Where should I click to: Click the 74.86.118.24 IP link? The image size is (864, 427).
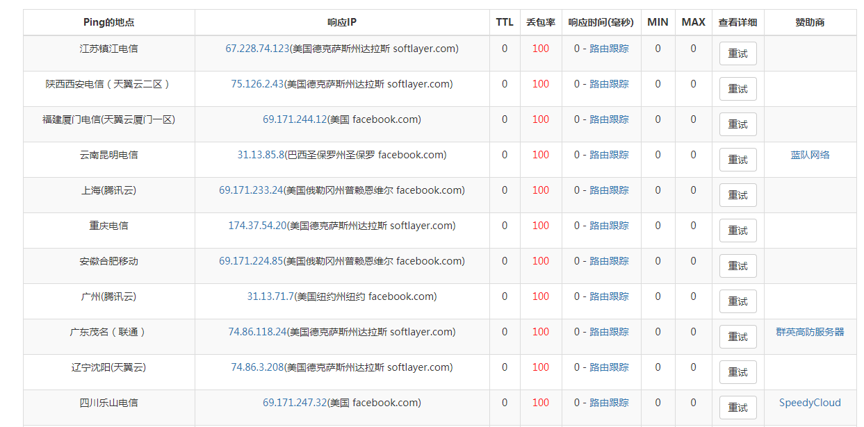point(257,332)
